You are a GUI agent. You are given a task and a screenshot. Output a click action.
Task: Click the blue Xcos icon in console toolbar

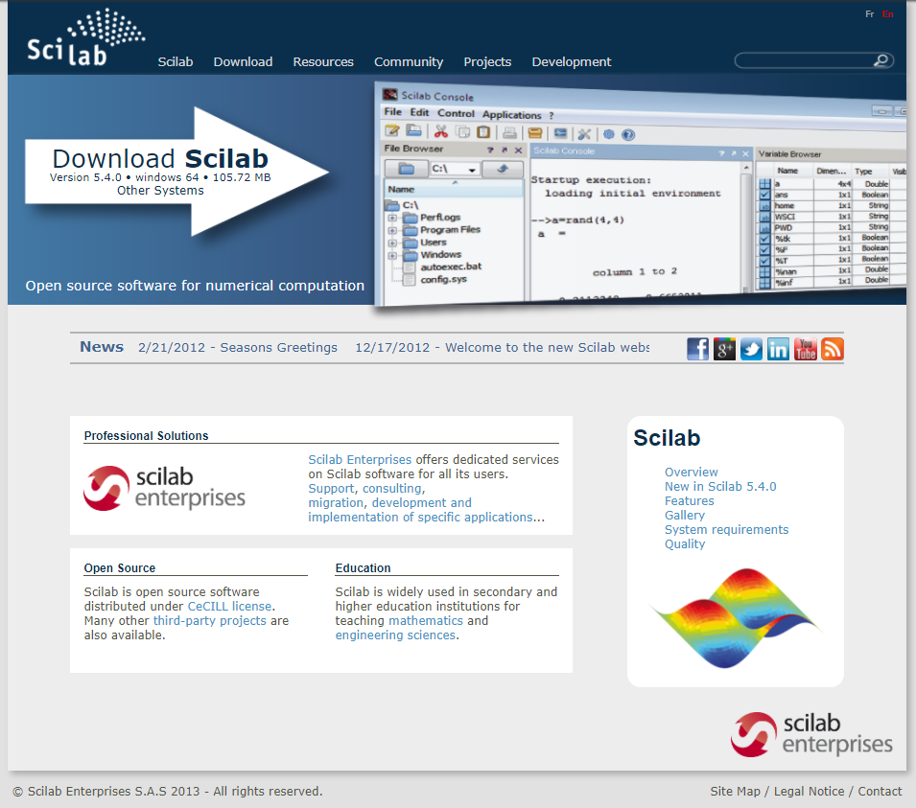tap(561, 133)
